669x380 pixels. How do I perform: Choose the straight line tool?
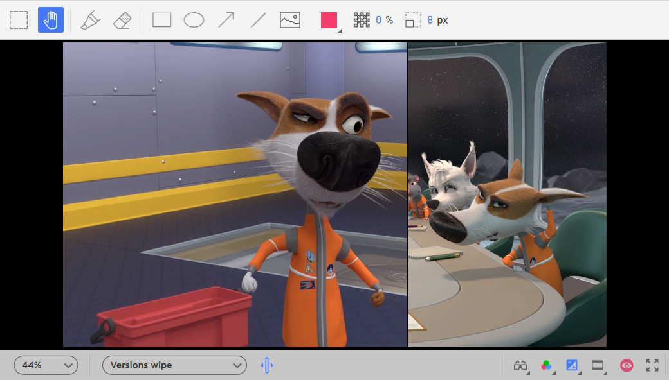[x=258, y=20]
